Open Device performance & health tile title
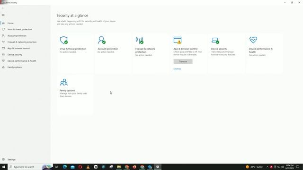Viewport: 303px width, 170px height. point(261,51)
